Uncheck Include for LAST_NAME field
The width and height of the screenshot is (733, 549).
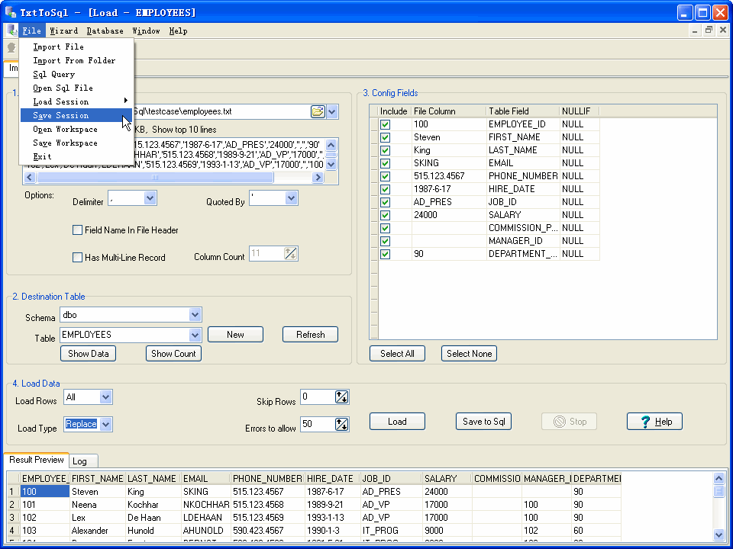tap(385, 150)
